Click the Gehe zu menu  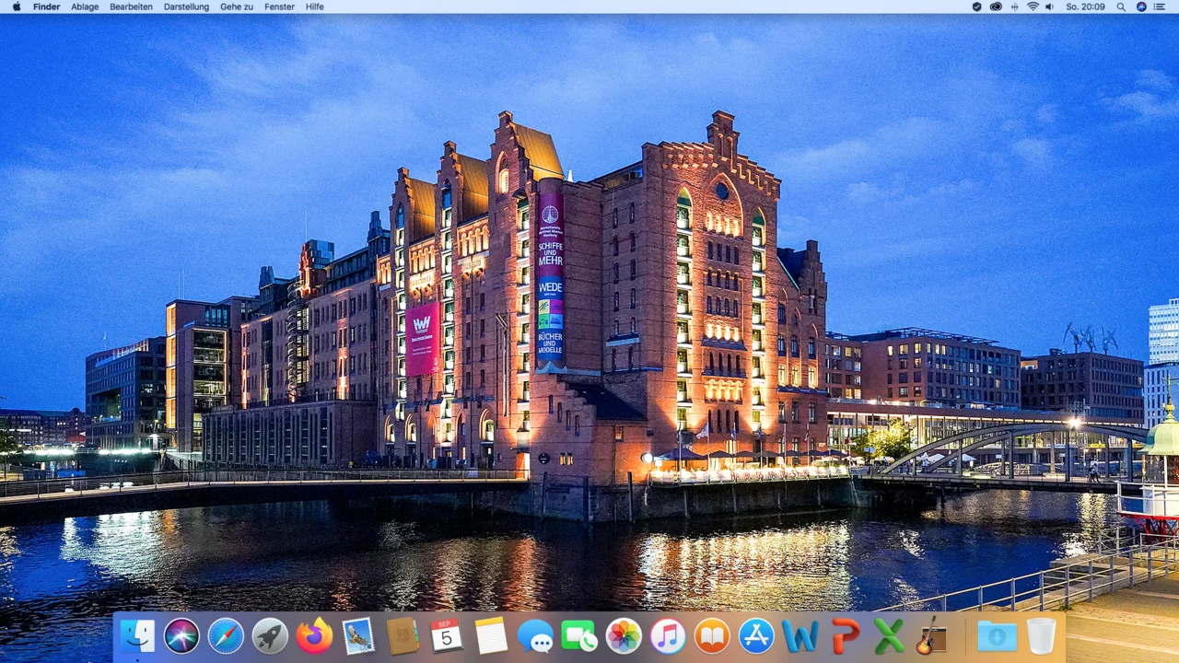pyautogui.click(x=237, y=6)
